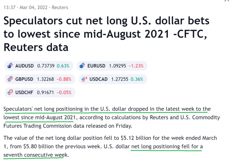229x161 pixels.
Task: Click the Mar 04, 2022 date stamp
Action: 33,7
